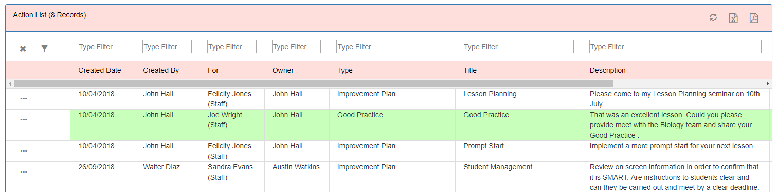
Task: Refresh the Action List
Action: (x=713, y=18)
